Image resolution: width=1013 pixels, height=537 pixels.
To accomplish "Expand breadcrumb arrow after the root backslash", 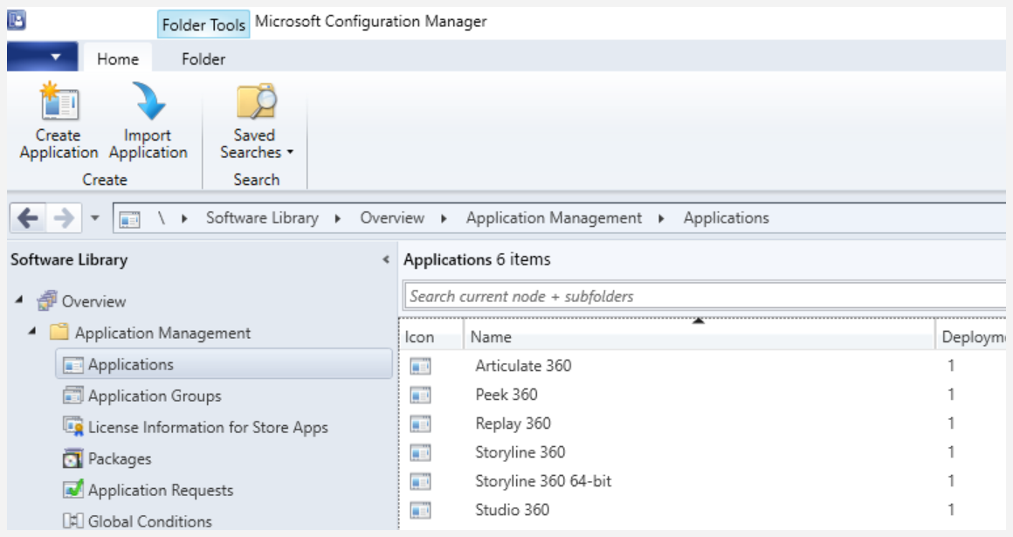I will (185, 218).
